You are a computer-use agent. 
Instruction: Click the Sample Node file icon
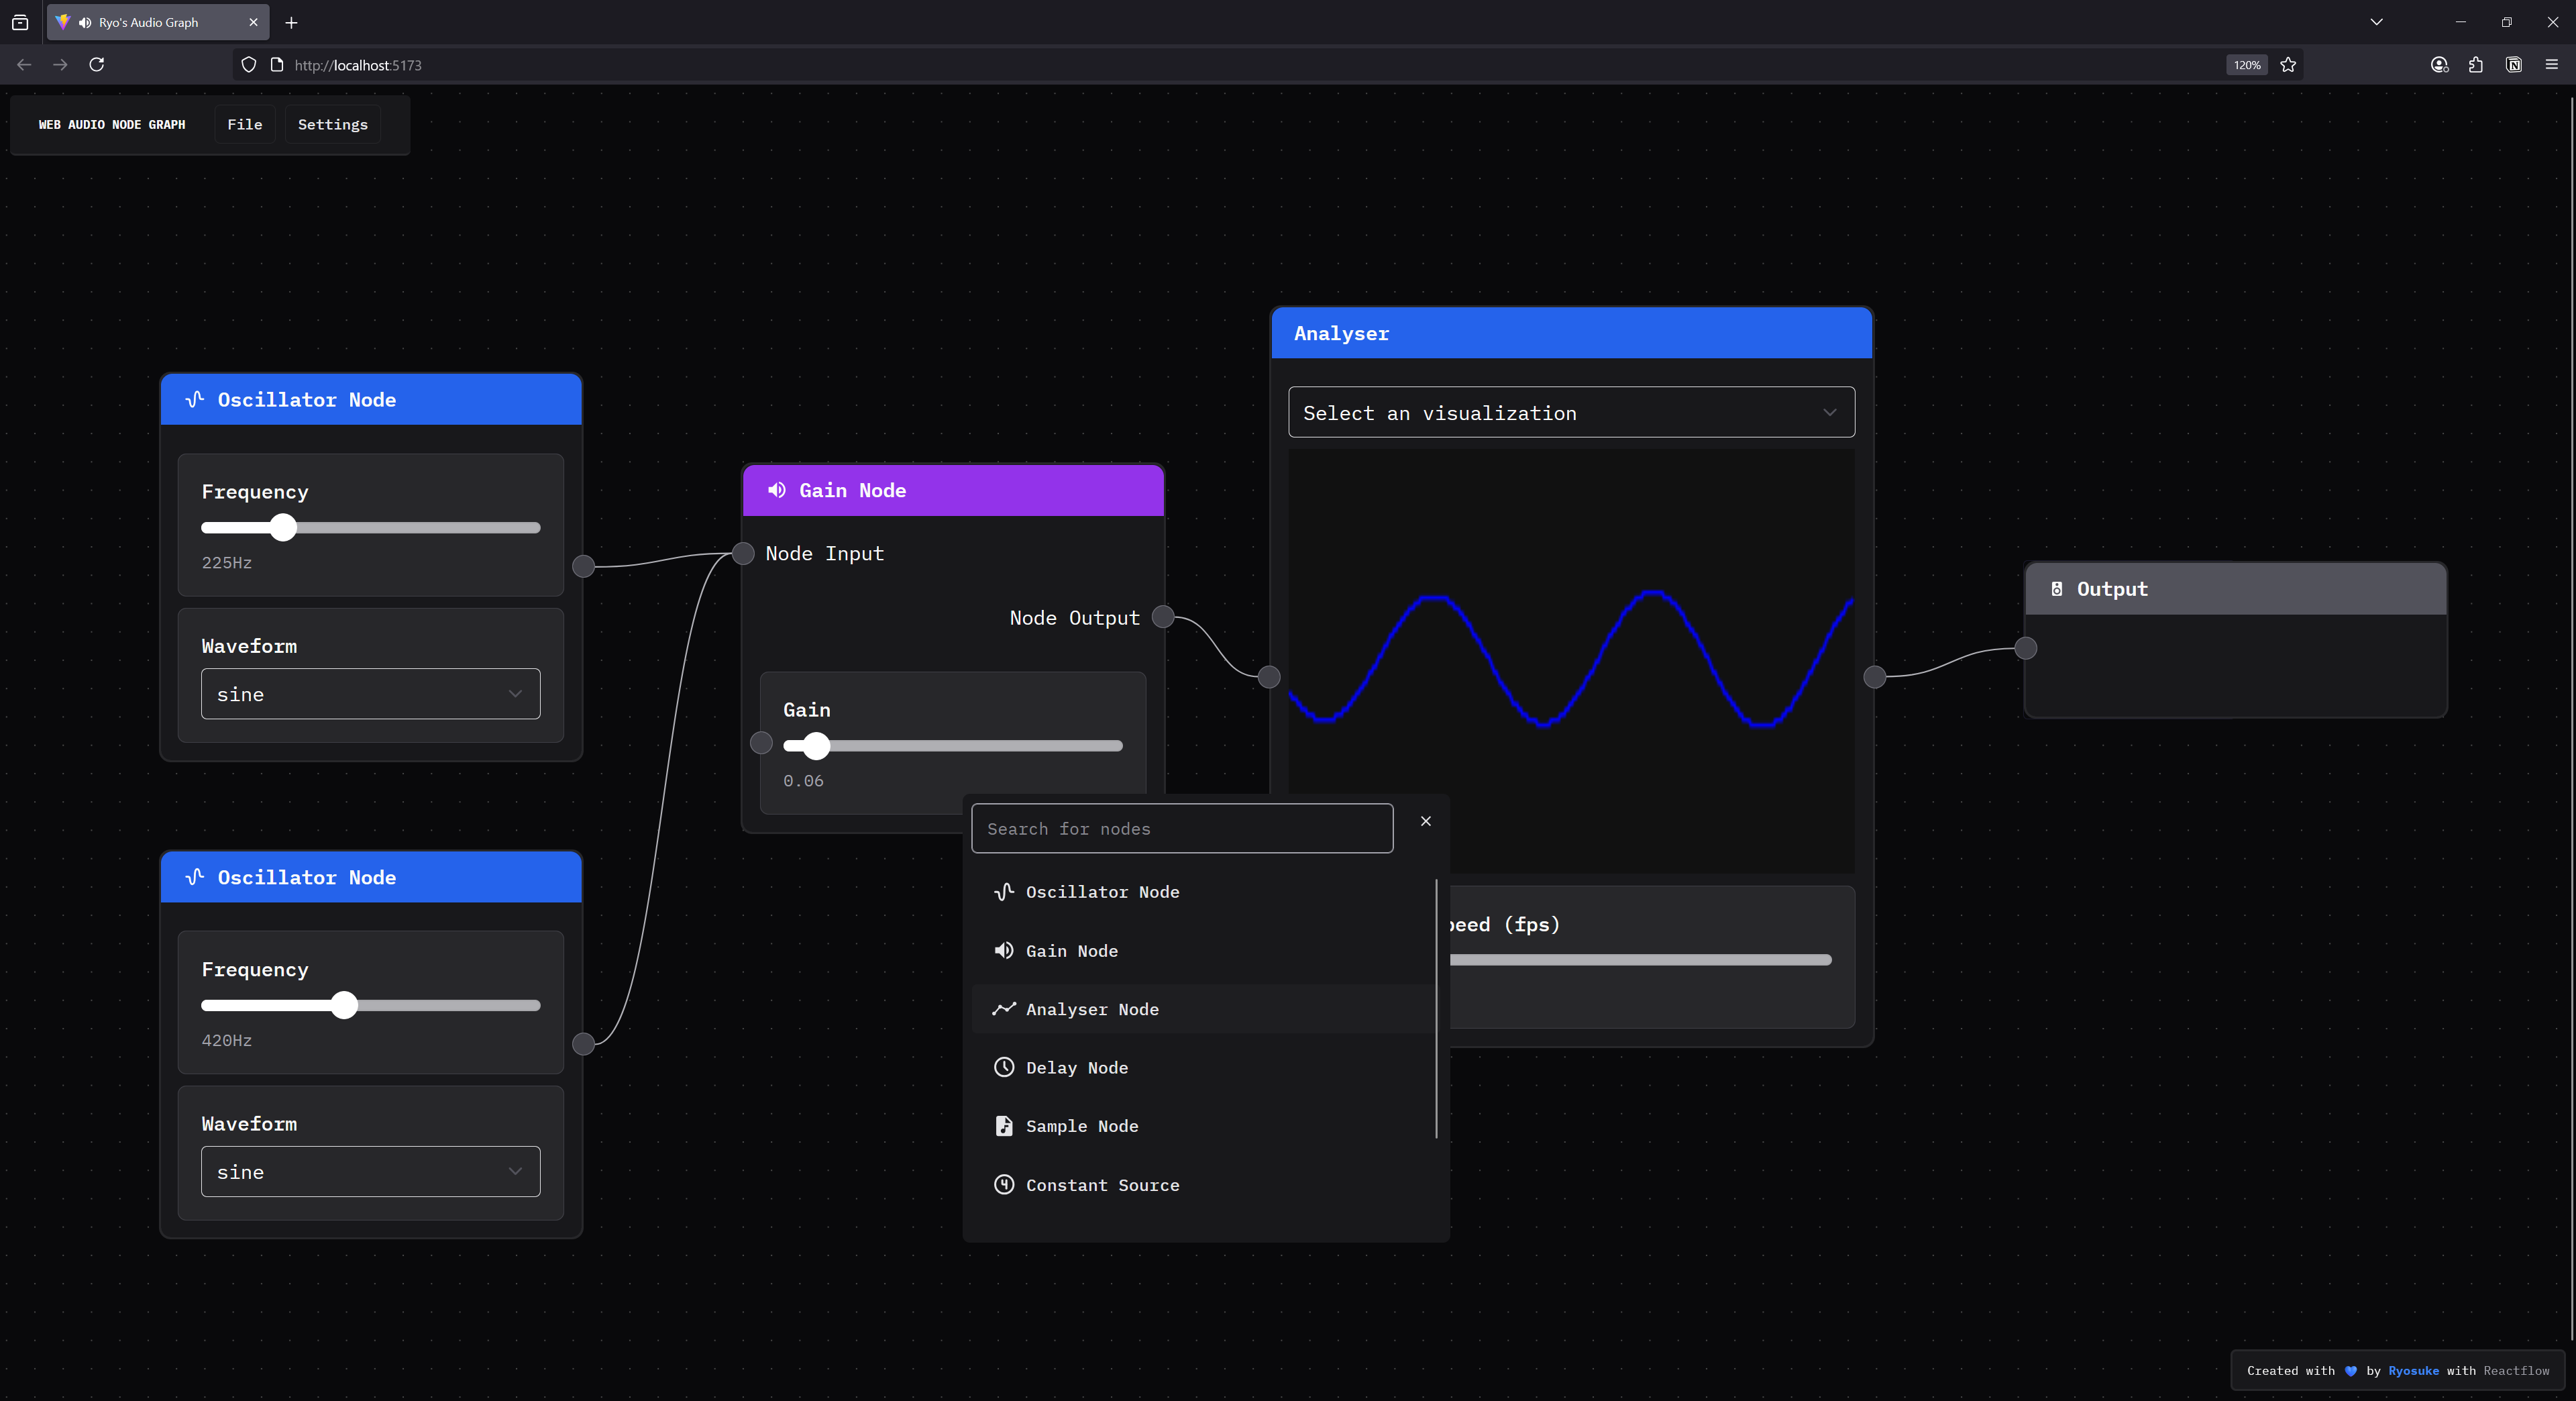coord(1004,1126)
